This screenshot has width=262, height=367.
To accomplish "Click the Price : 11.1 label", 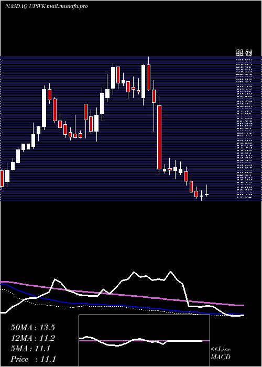I will pos(33,359).
